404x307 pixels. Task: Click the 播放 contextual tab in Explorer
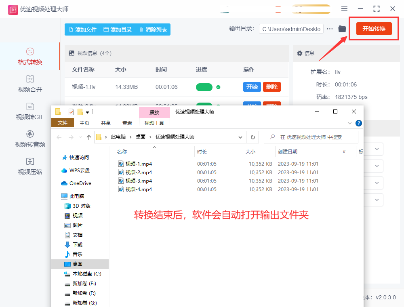pos(154,113)
